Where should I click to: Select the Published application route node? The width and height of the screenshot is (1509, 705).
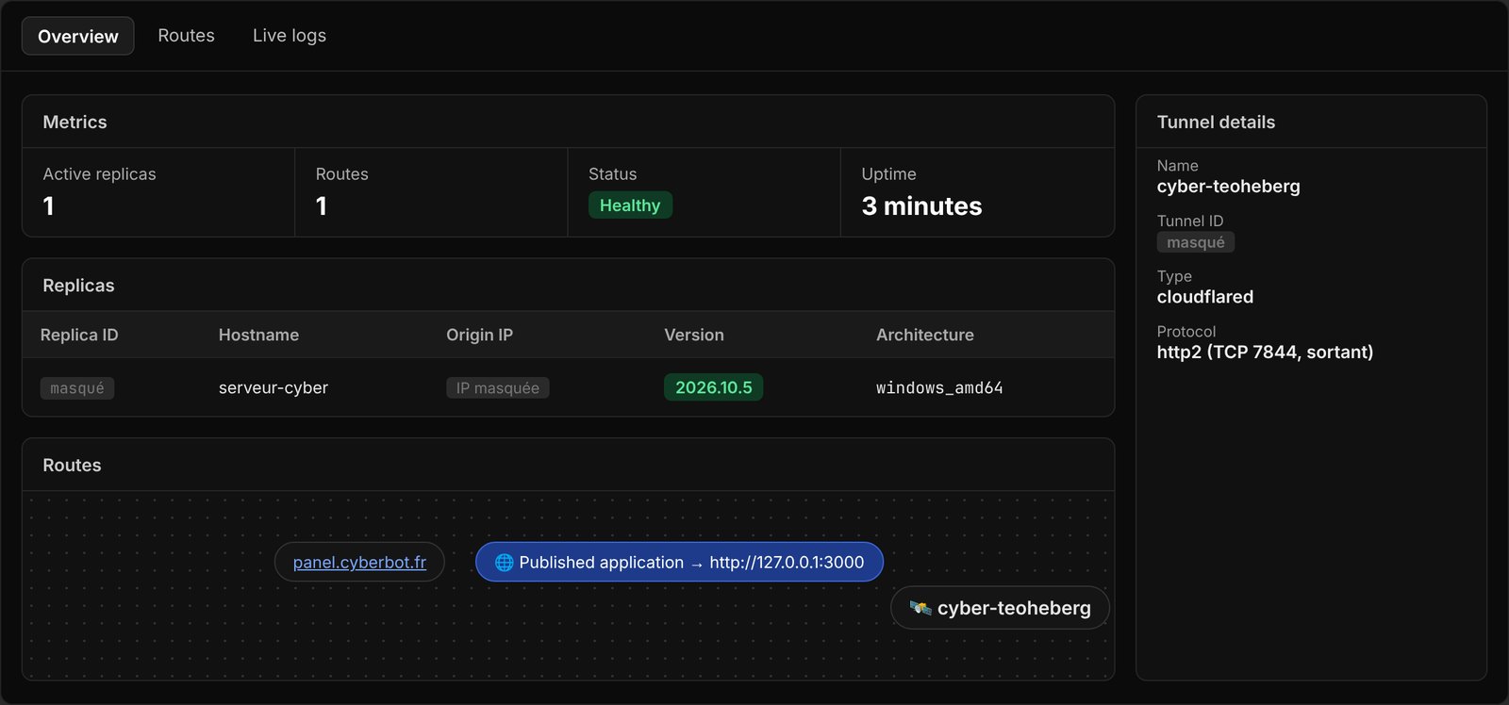(679, 562)
